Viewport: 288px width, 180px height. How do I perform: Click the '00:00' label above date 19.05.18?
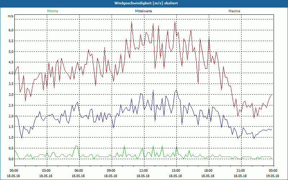click(274, 171)
